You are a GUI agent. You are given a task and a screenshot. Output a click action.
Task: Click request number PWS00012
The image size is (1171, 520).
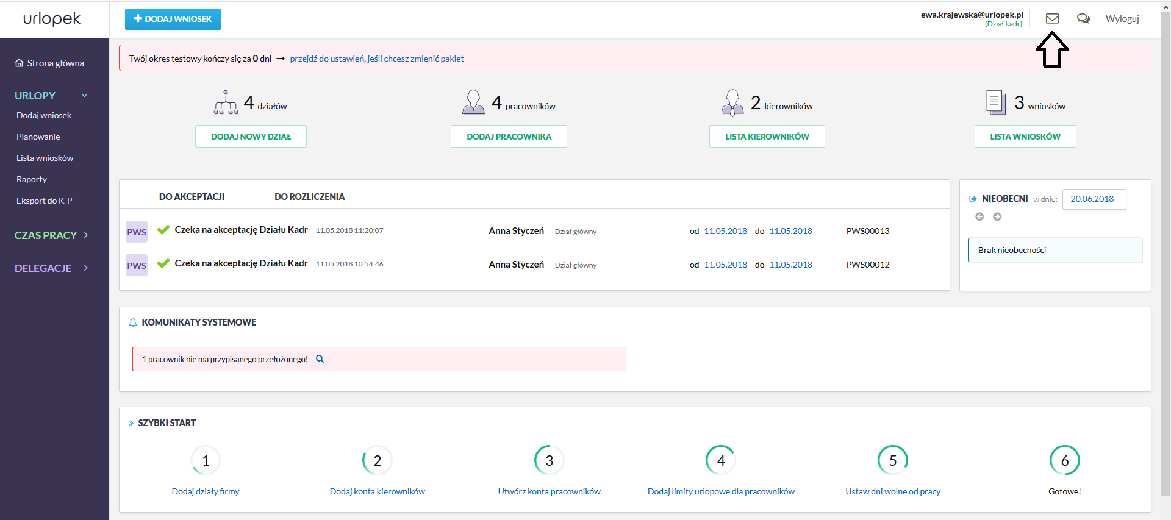coord(868,265)
